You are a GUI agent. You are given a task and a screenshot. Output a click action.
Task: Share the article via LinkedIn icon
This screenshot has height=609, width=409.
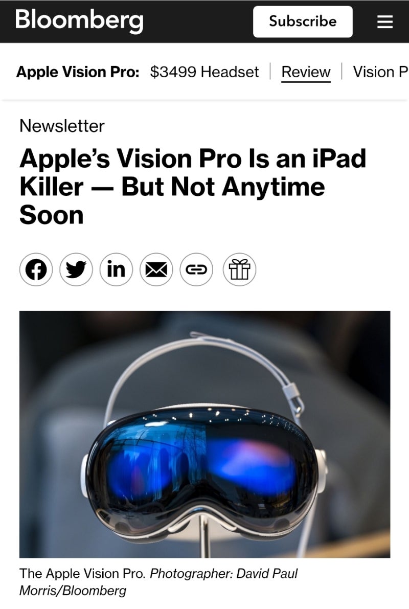coord(116,269)
